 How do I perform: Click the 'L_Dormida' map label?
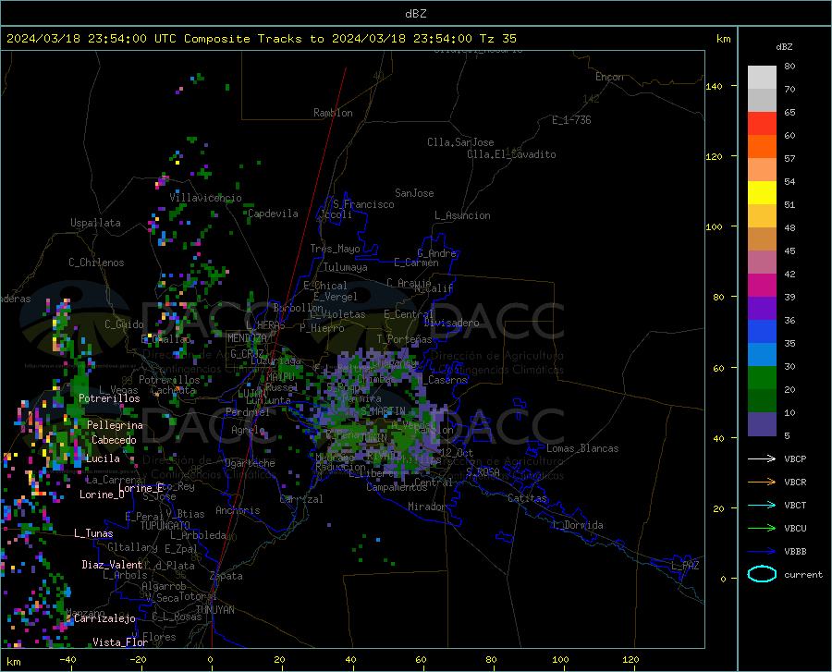click(577, 525)
